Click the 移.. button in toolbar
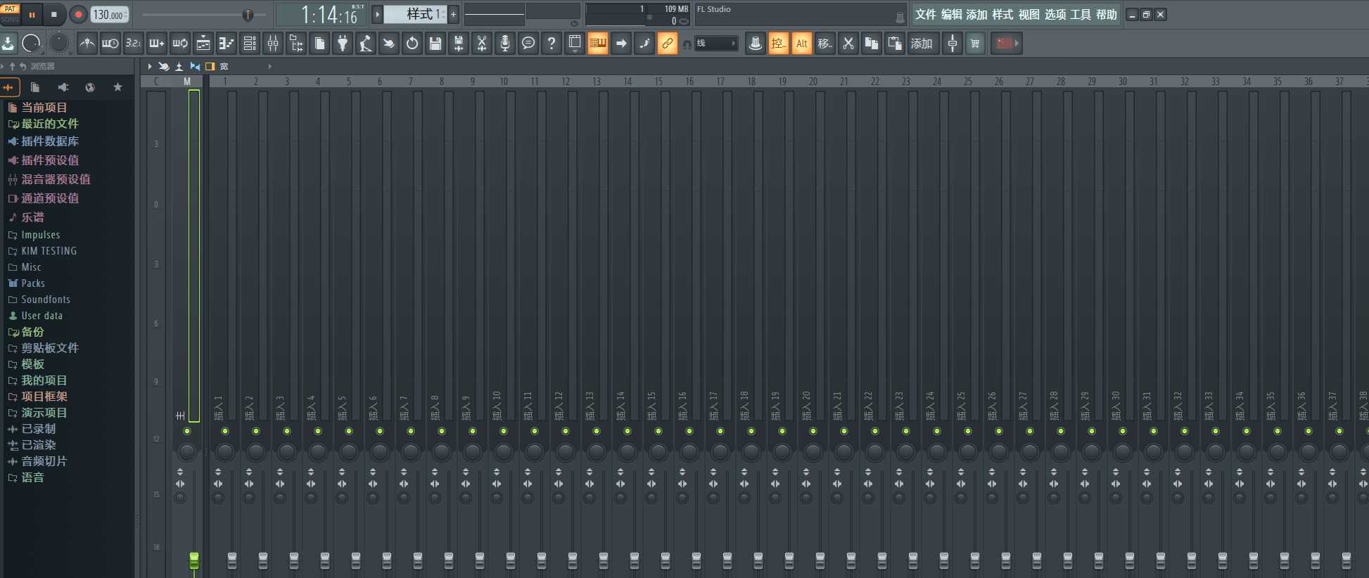Screen dimensions: 1369x578 tap(825, 44)
